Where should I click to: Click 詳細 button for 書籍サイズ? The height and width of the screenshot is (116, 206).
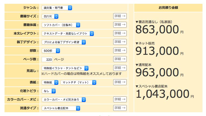point(120,16)
